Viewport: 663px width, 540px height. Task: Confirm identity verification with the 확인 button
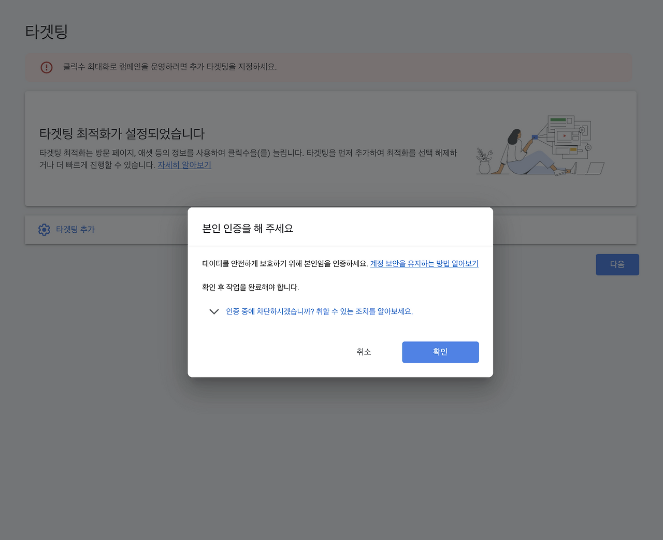(440, 352)
